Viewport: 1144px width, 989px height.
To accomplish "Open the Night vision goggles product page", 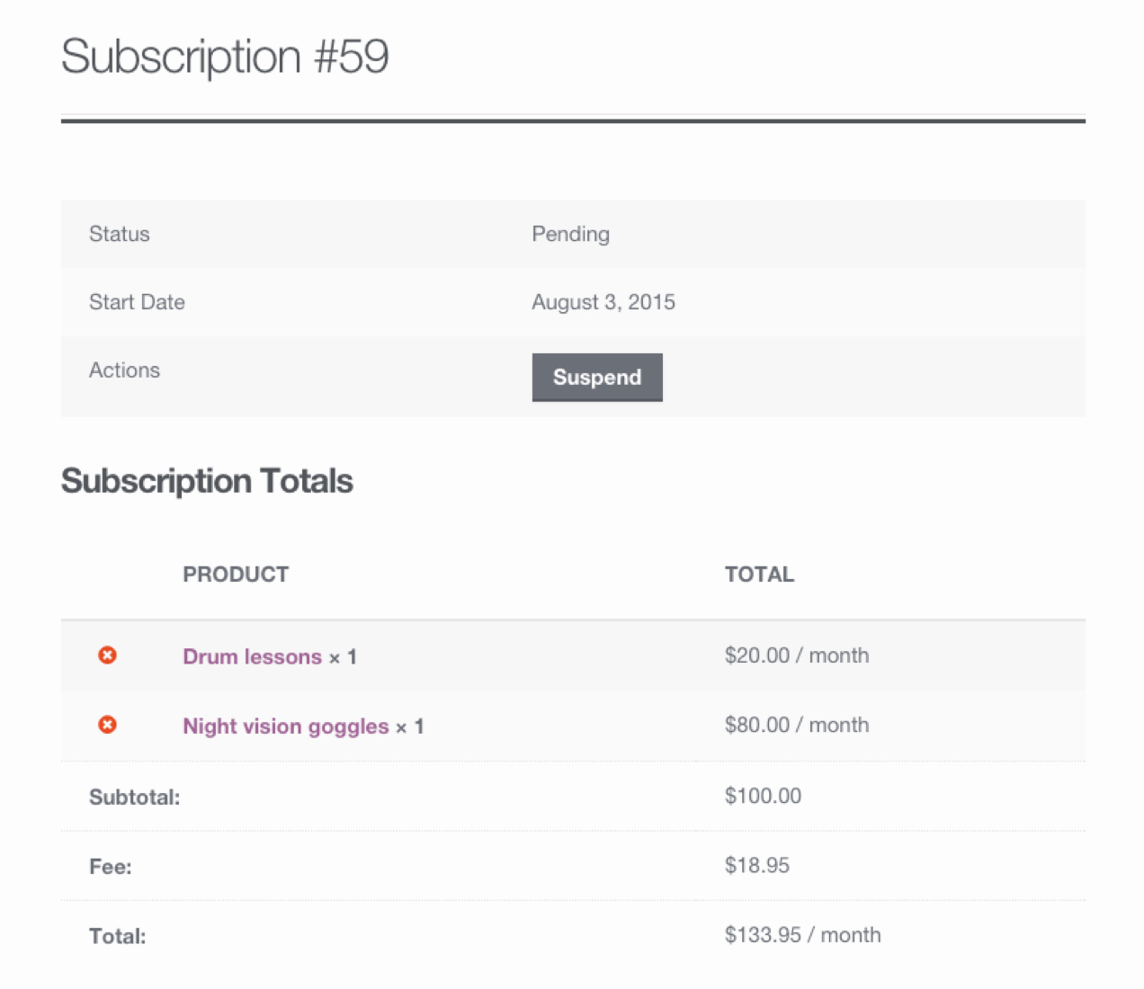I will [x=285, y=726].
